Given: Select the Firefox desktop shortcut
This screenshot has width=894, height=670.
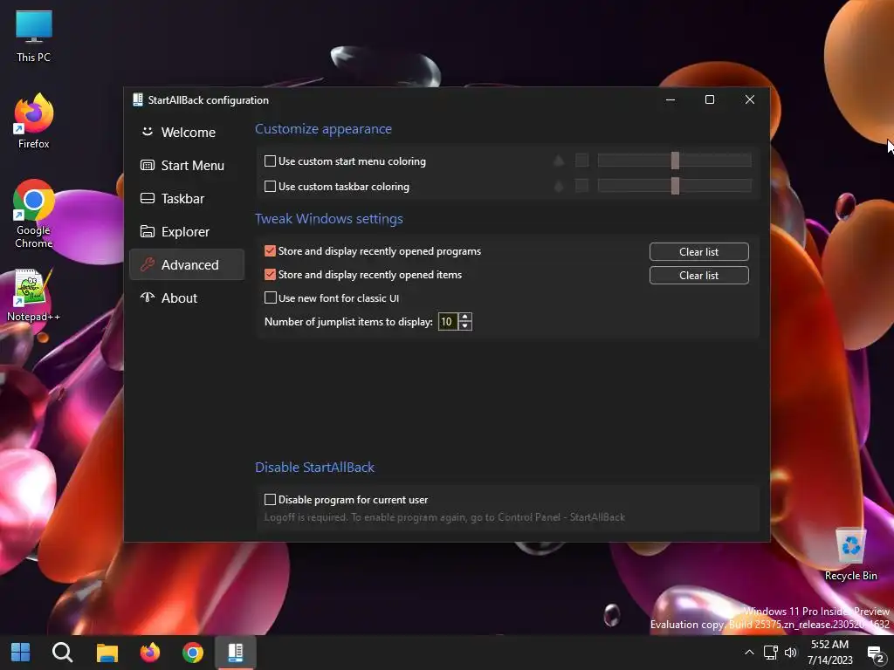Looking at the screenshot, I should pyautogui.click(x=34, y=121).
